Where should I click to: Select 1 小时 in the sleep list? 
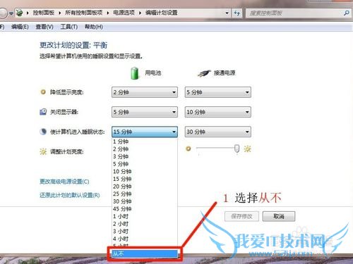pos(145,216)
